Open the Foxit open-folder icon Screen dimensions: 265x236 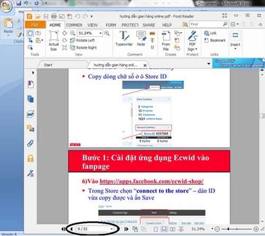point(38,16)
